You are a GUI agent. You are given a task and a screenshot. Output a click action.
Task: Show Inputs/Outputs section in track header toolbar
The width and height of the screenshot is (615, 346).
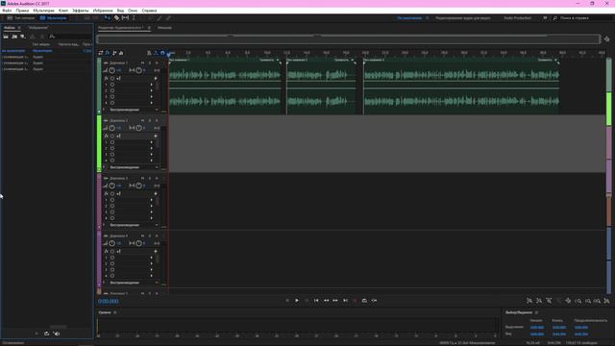[100, 53]
